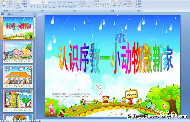
Task: Select the oval shape in gallery
Action: (108, 2)
